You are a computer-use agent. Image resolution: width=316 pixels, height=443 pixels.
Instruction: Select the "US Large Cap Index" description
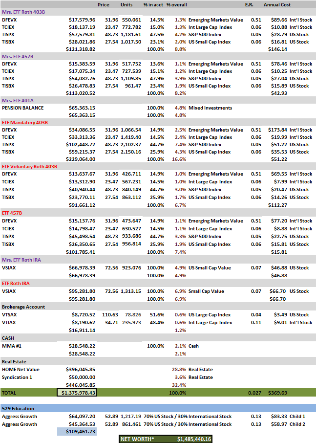pyautogui.click(x=210, y=314)
